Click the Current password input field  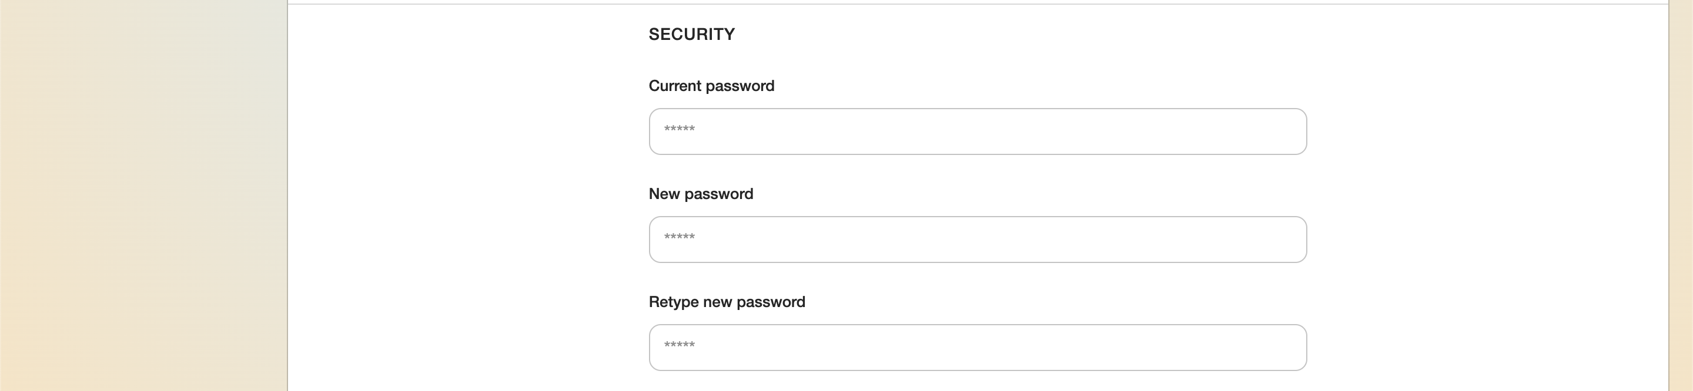tap(976, 131)
